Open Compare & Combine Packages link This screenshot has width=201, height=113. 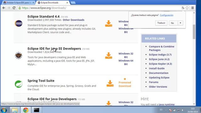[161, 48]
